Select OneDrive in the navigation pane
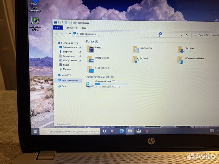 [x=64, y=75]
